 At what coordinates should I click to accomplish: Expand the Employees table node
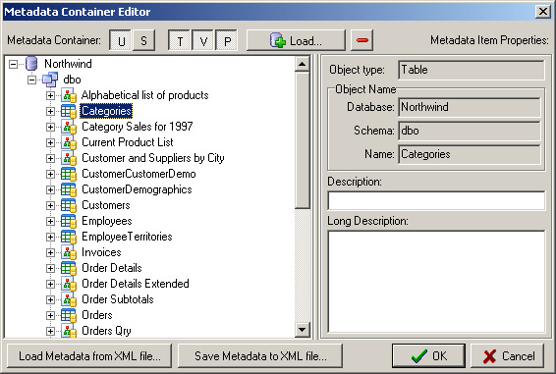pyautogui.click(x=50, y=221)
